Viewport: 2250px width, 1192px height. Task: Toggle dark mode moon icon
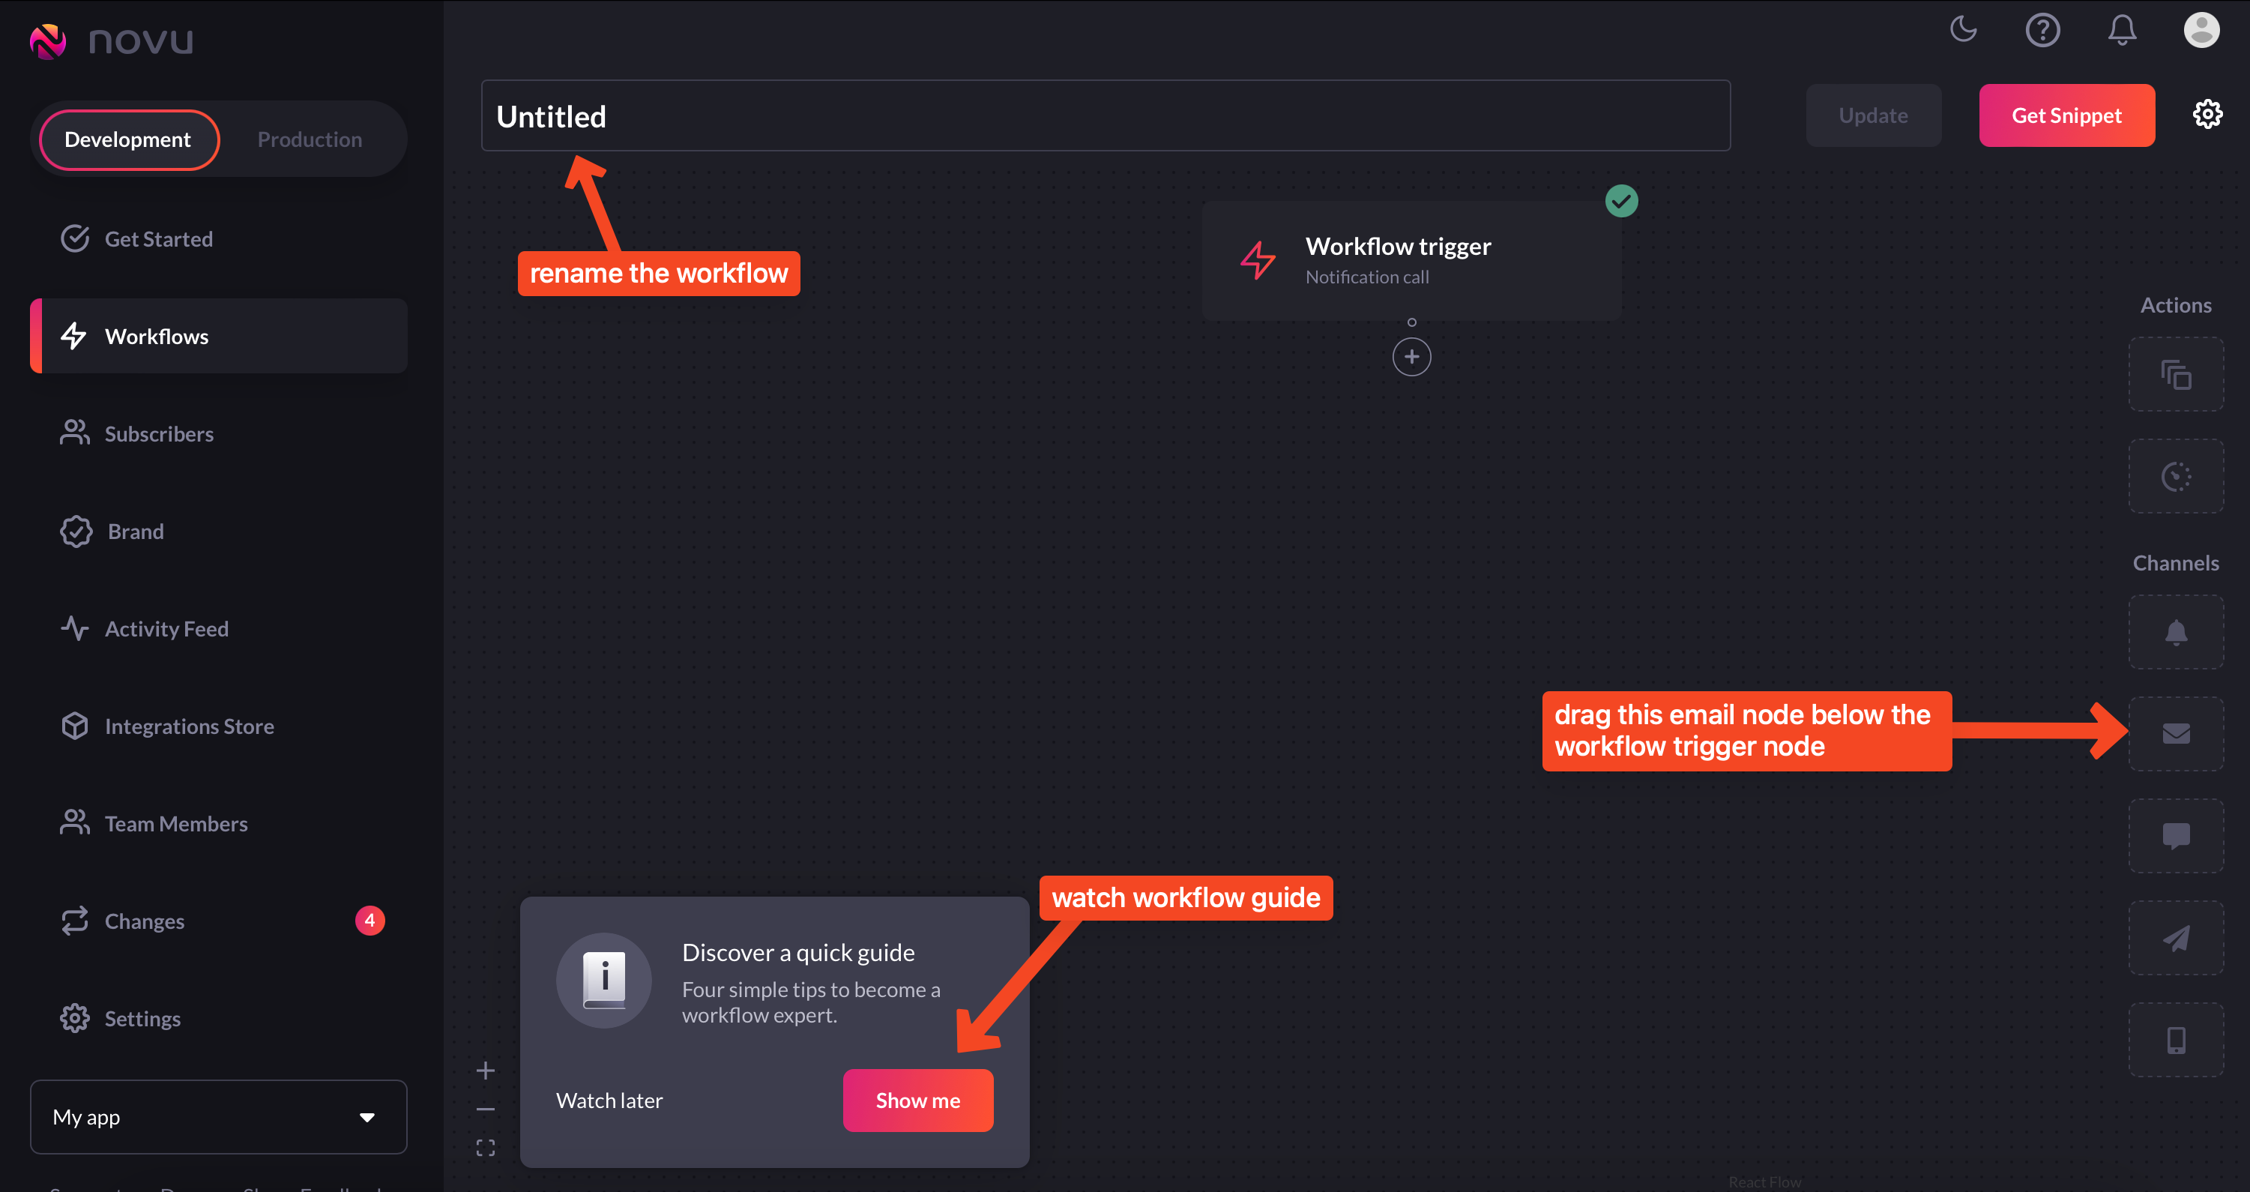pos(1963,30)
